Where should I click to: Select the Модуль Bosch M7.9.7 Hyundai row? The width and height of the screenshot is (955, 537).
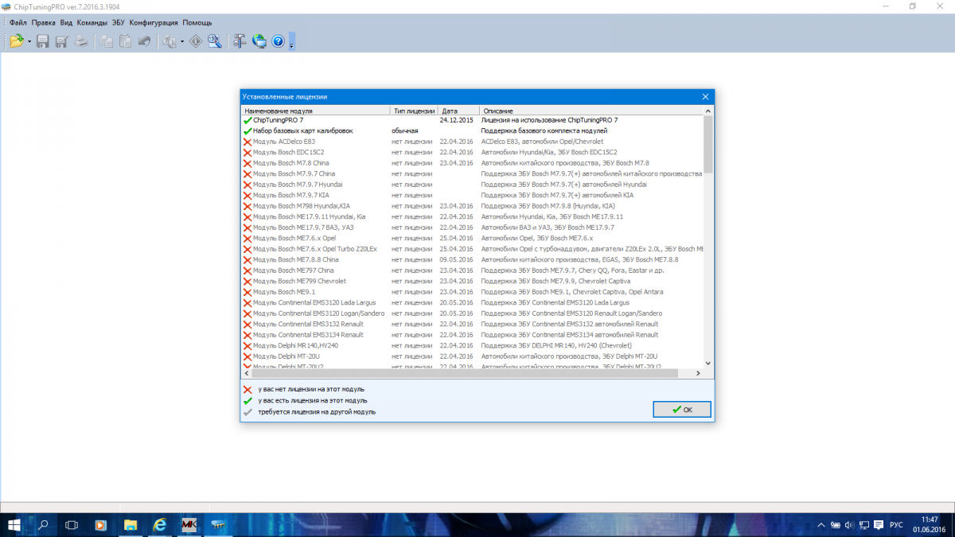coord(473,184)
